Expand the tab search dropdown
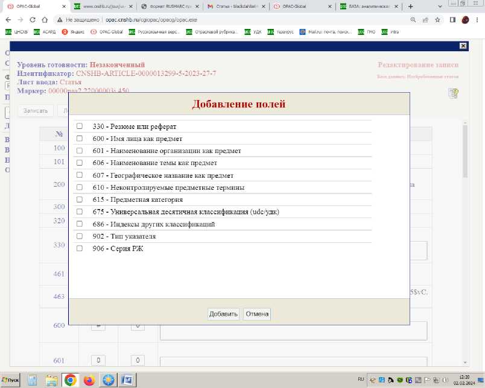Viewport: 485px width, 388px height. tap(440, 7)
